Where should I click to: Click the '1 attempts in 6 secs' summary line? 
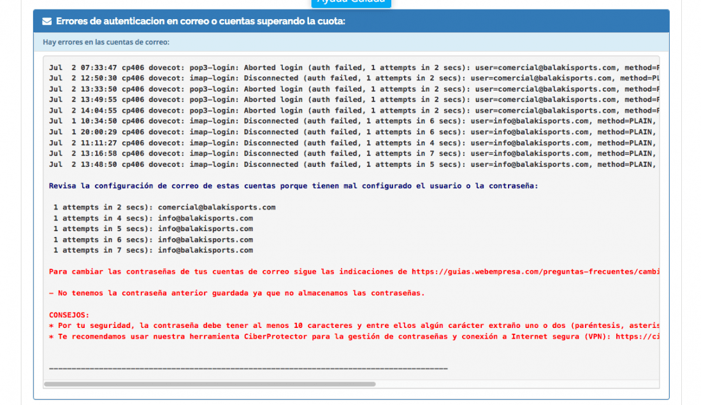(153, 240)
